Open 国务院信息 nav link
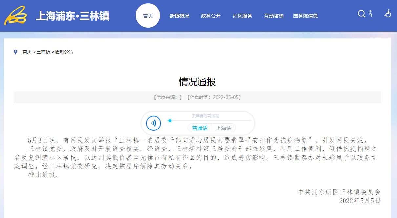The image size is (397, 218). tap(305, 16)
